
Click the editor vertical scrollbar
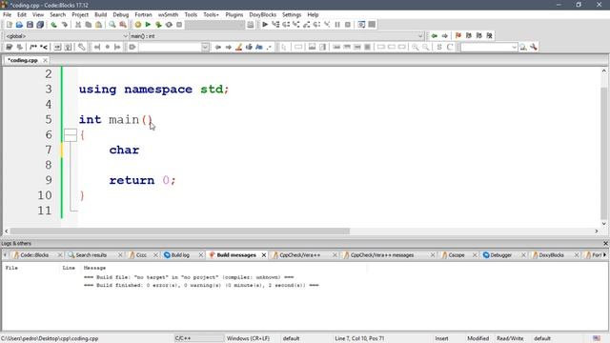(603, 153)
